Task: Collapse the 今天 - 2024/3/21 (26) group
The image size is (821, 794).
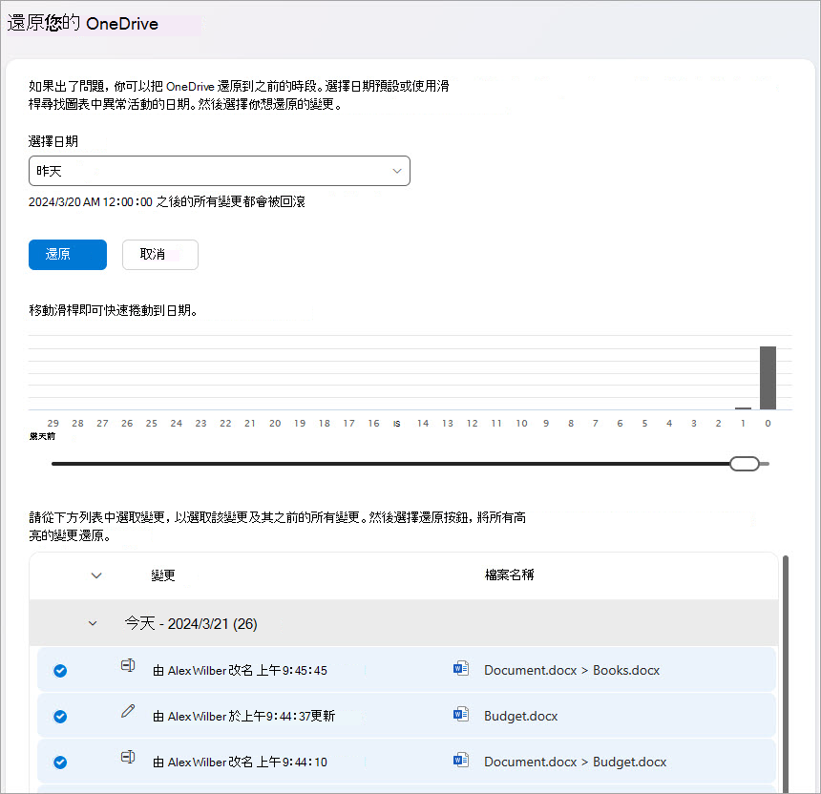Action: point(93,623)
